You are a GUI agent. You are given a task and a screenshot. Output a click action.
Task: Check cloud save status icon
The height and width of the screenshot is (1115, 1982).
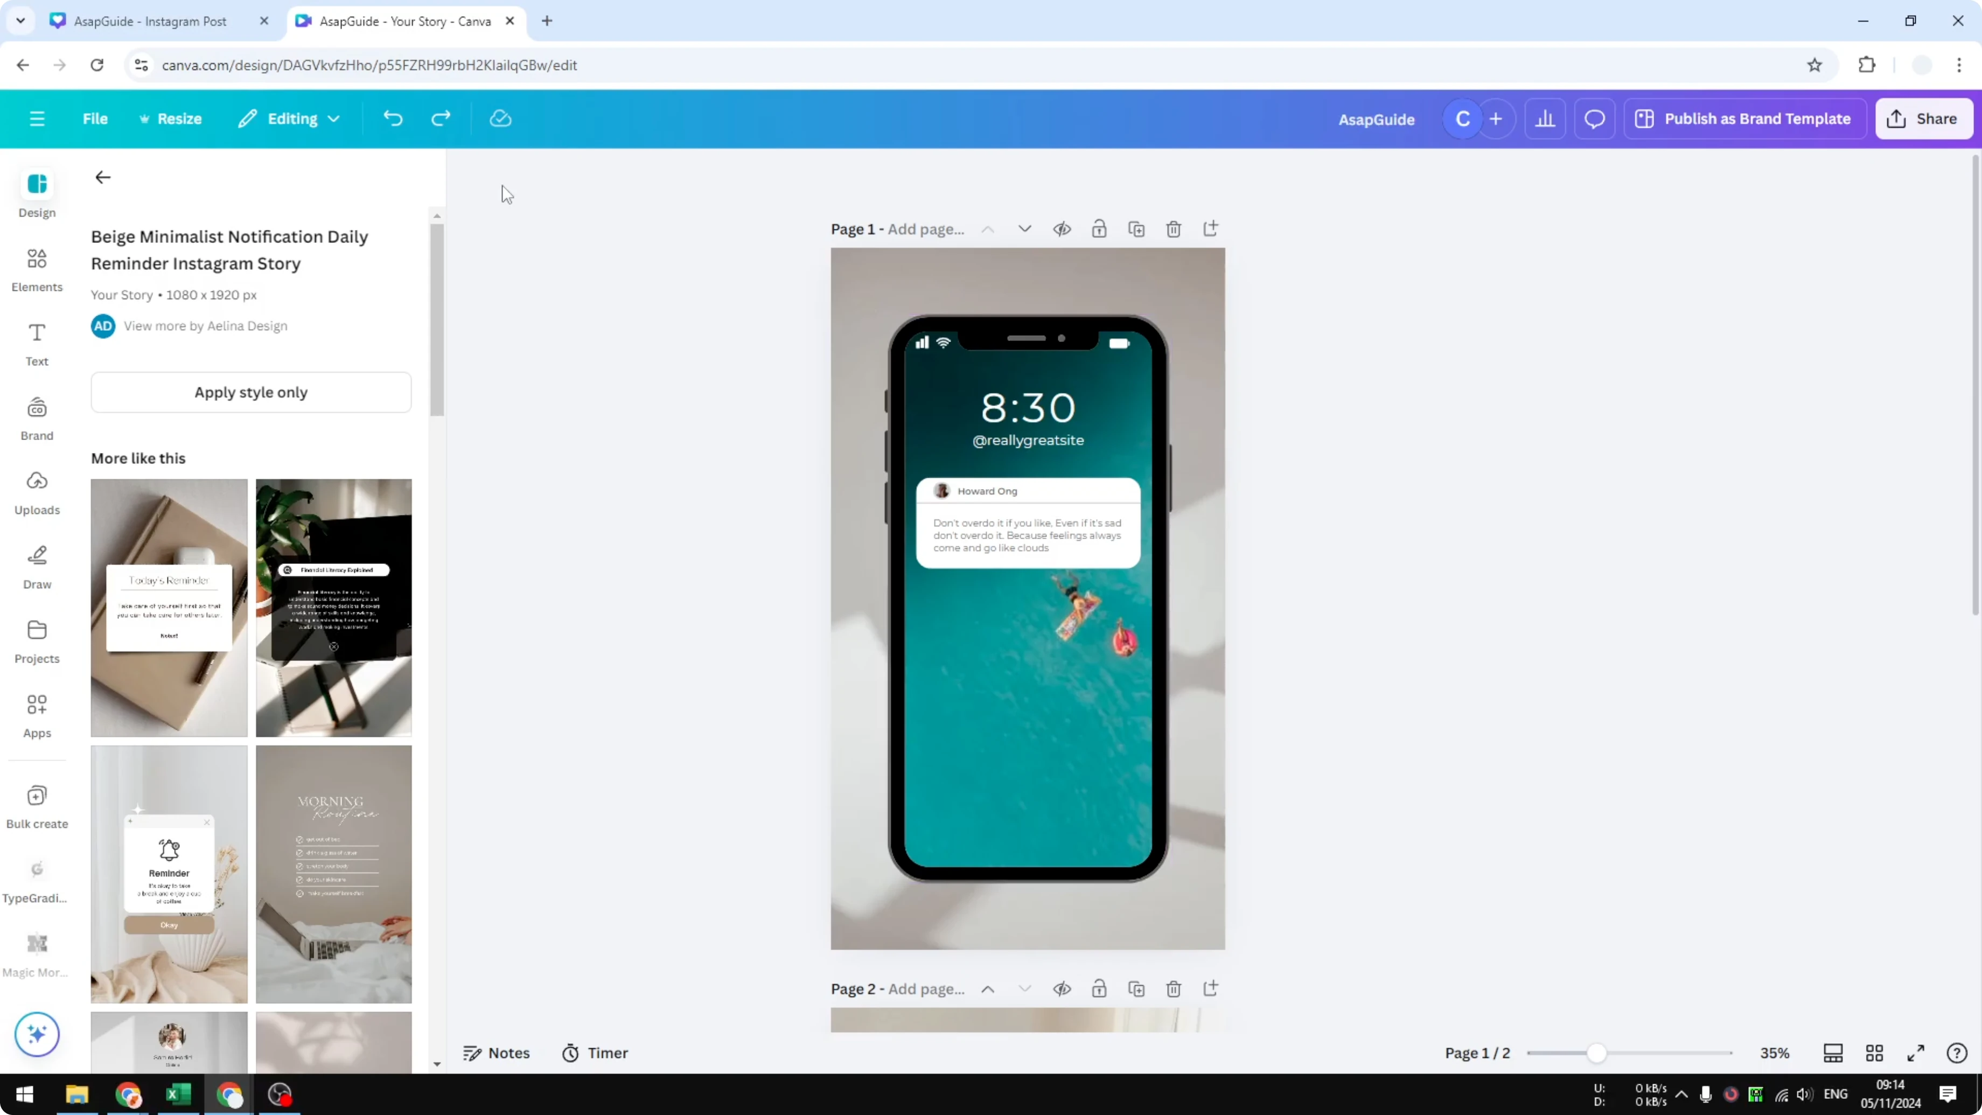[501, 119]
